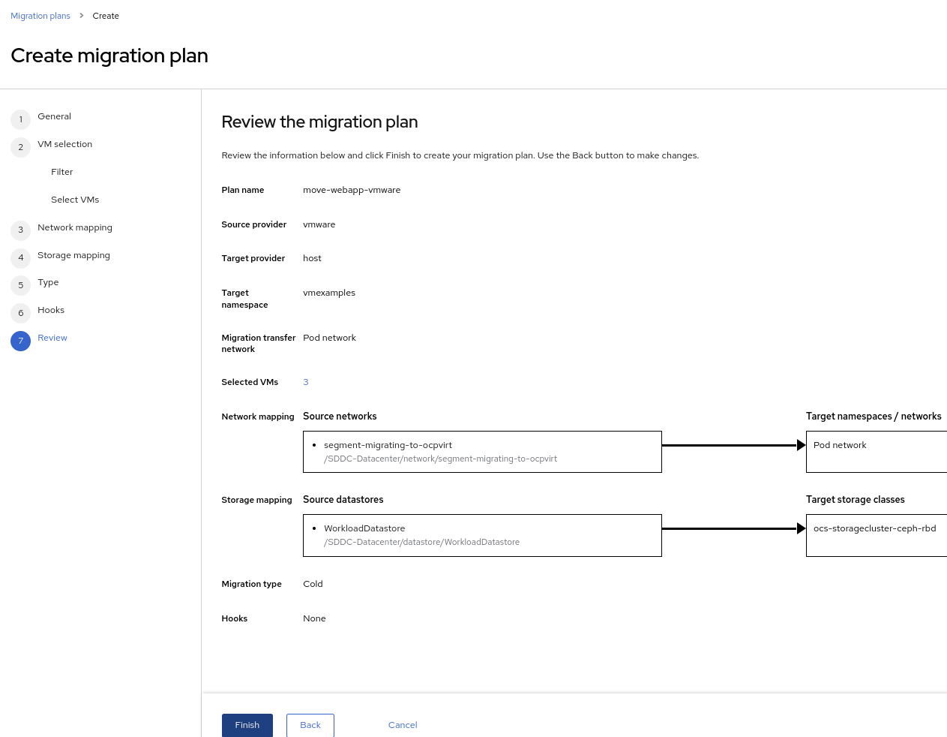Click the breadcrumb separator chevron
Viewport: 947px width, 737px height.
(x=82, y=16)
